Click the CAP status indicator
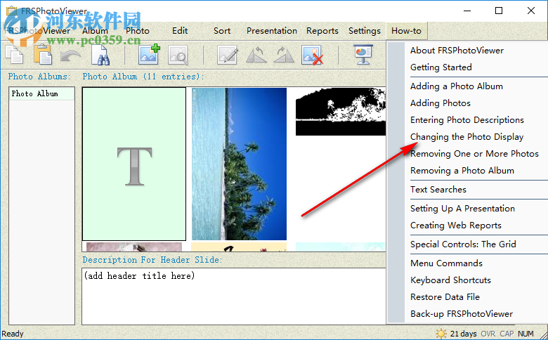This screenshot has width=548, height=340. [x=507, y=334]
